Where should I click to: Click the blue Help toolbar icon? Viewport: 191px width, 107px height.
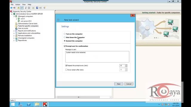[37, 8]
